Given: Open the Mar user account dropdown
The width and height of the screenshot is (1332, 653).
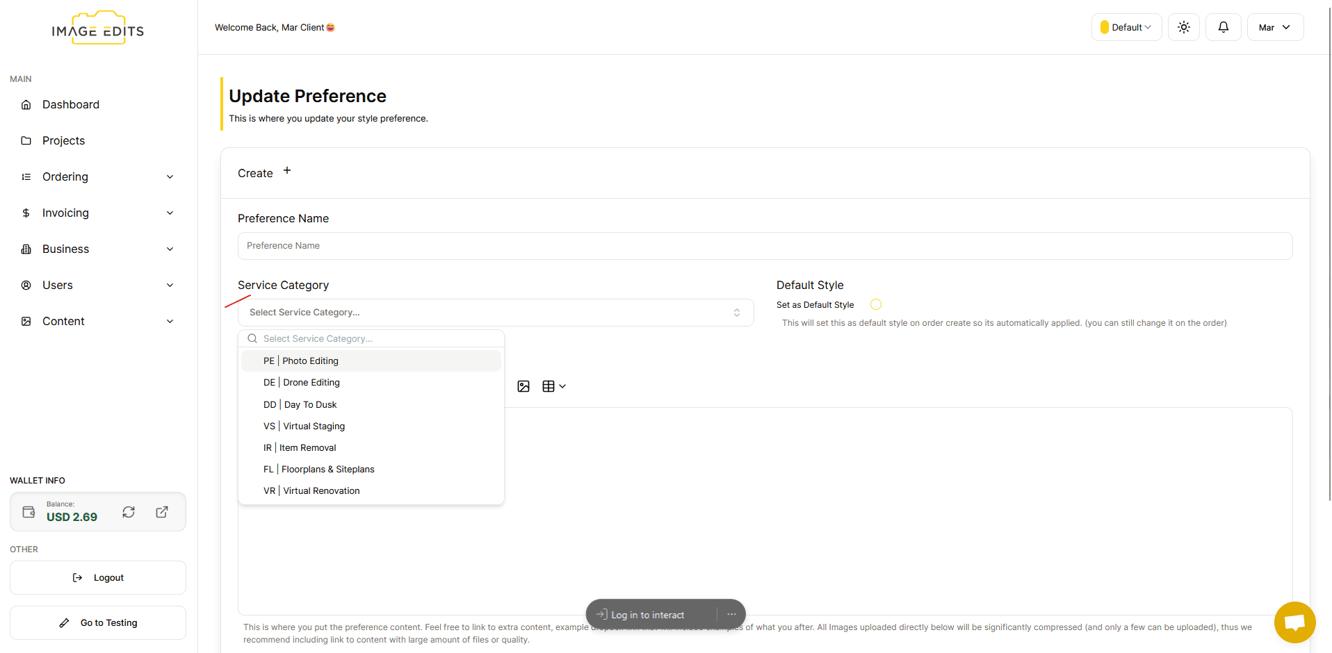Looking at the screenshot, I should (x=1274, y=27).
